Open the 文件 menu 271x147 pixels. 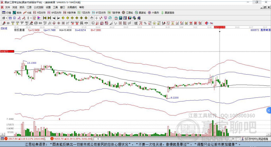point(8,7)
